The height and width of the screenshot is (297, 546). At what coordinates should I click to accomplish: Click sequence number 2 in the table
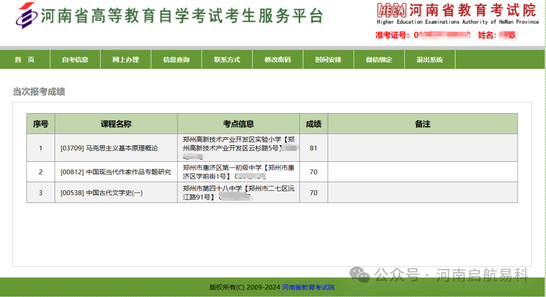[x=41, y=172]
